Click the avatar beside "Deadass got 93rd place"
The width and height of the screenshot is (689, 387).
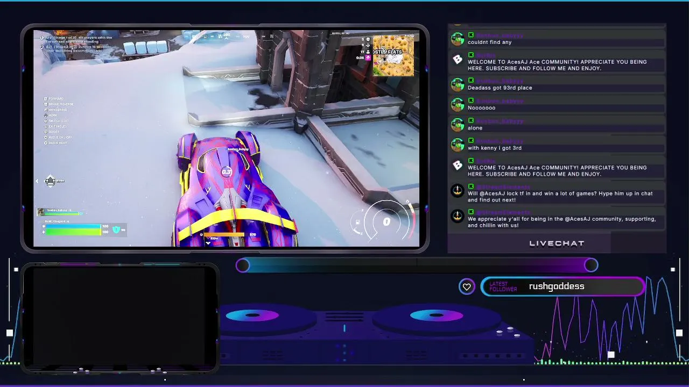pos(458,85)
